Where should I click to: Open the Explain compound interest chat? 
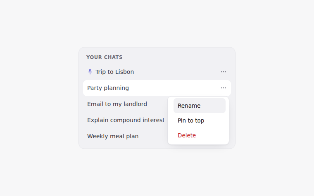[125, 120]
